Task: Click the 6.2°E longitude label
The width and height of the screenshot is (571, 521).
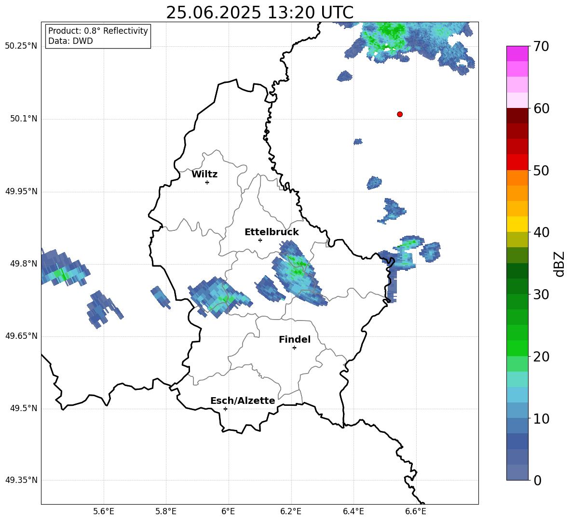Action: 291,511
